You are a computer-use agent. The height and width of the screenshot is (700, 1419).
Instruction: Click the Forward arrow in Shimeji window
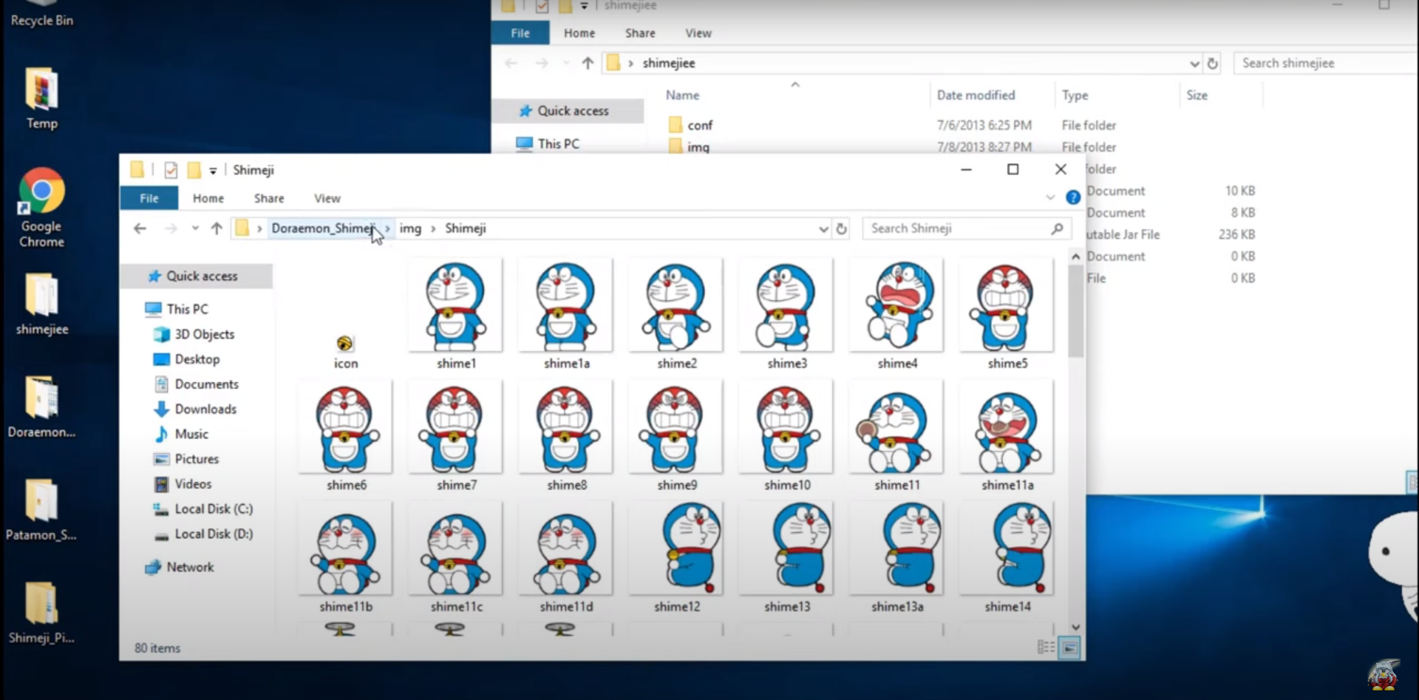(171, 228)
